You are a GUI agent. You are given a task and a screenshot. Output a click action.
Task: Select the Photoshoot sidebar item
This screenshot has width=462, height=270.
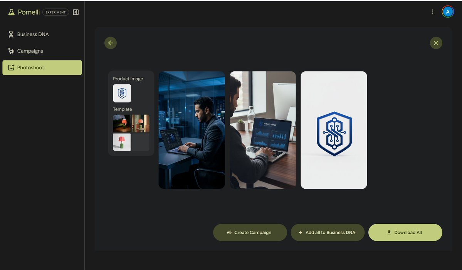pyautogui.click(x=42, y=67)
